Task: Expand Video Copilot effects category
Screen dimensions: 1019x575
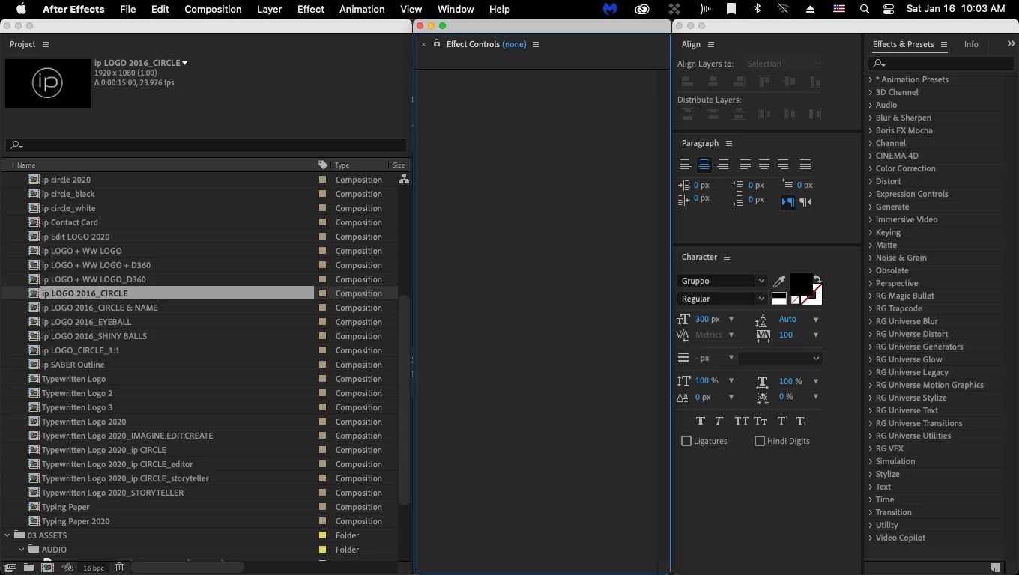Action: (871, 538)
